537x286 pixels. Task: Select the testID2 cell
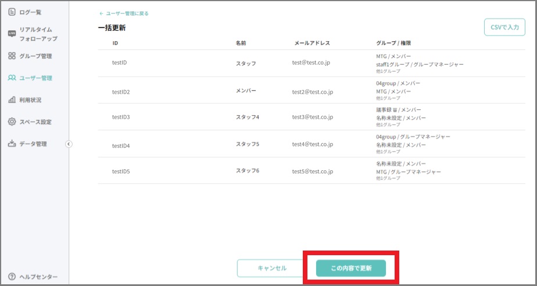click(121, 92)
